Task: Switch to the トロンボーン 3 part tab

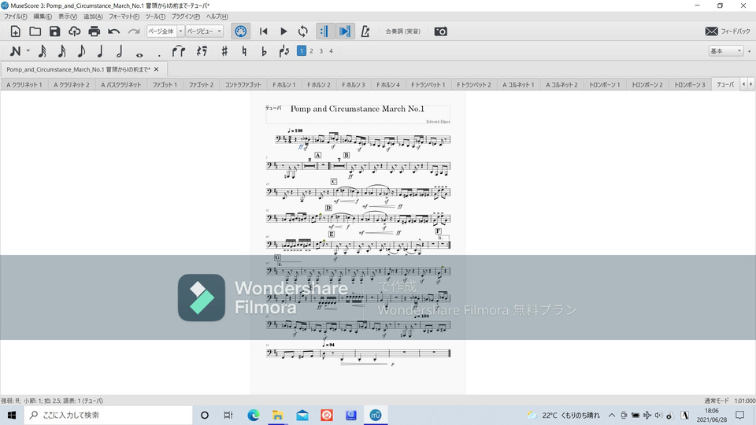Action: [x=690, y=85]
